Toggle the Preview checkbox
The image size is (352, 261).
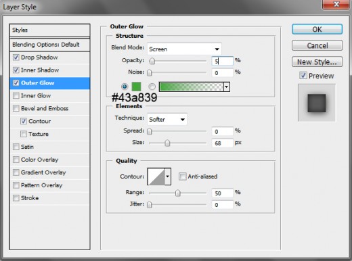pyautogui.click(x=303, y=76)
